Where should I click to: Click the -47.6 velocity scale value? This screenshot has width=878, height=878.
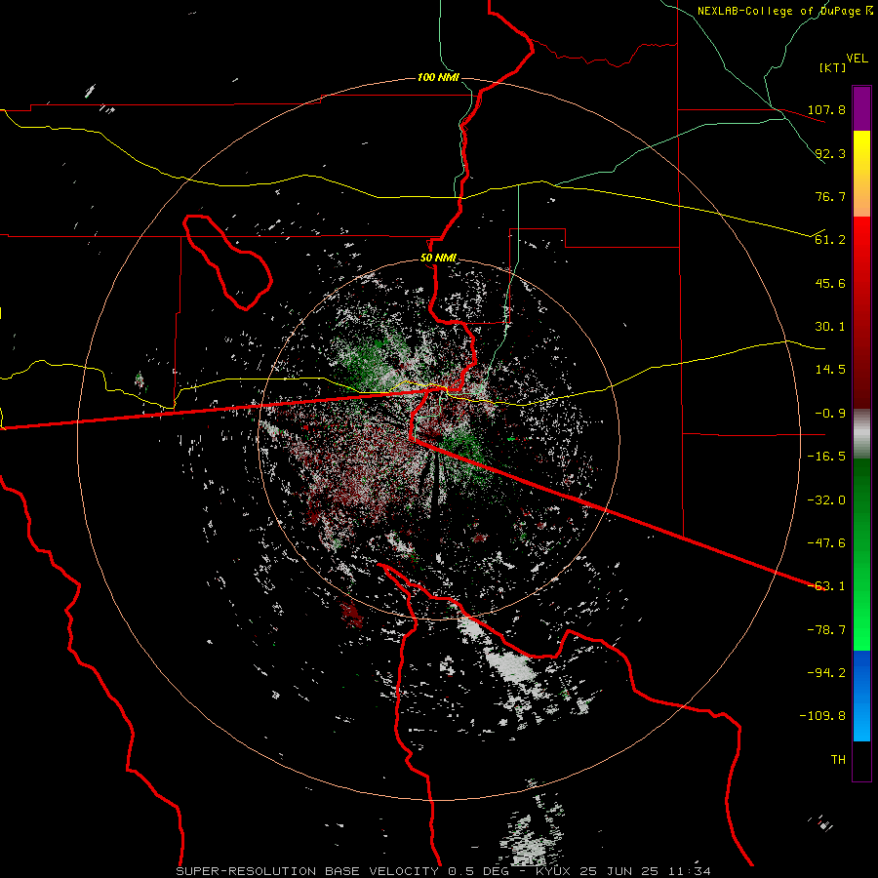tap(826, 543)
